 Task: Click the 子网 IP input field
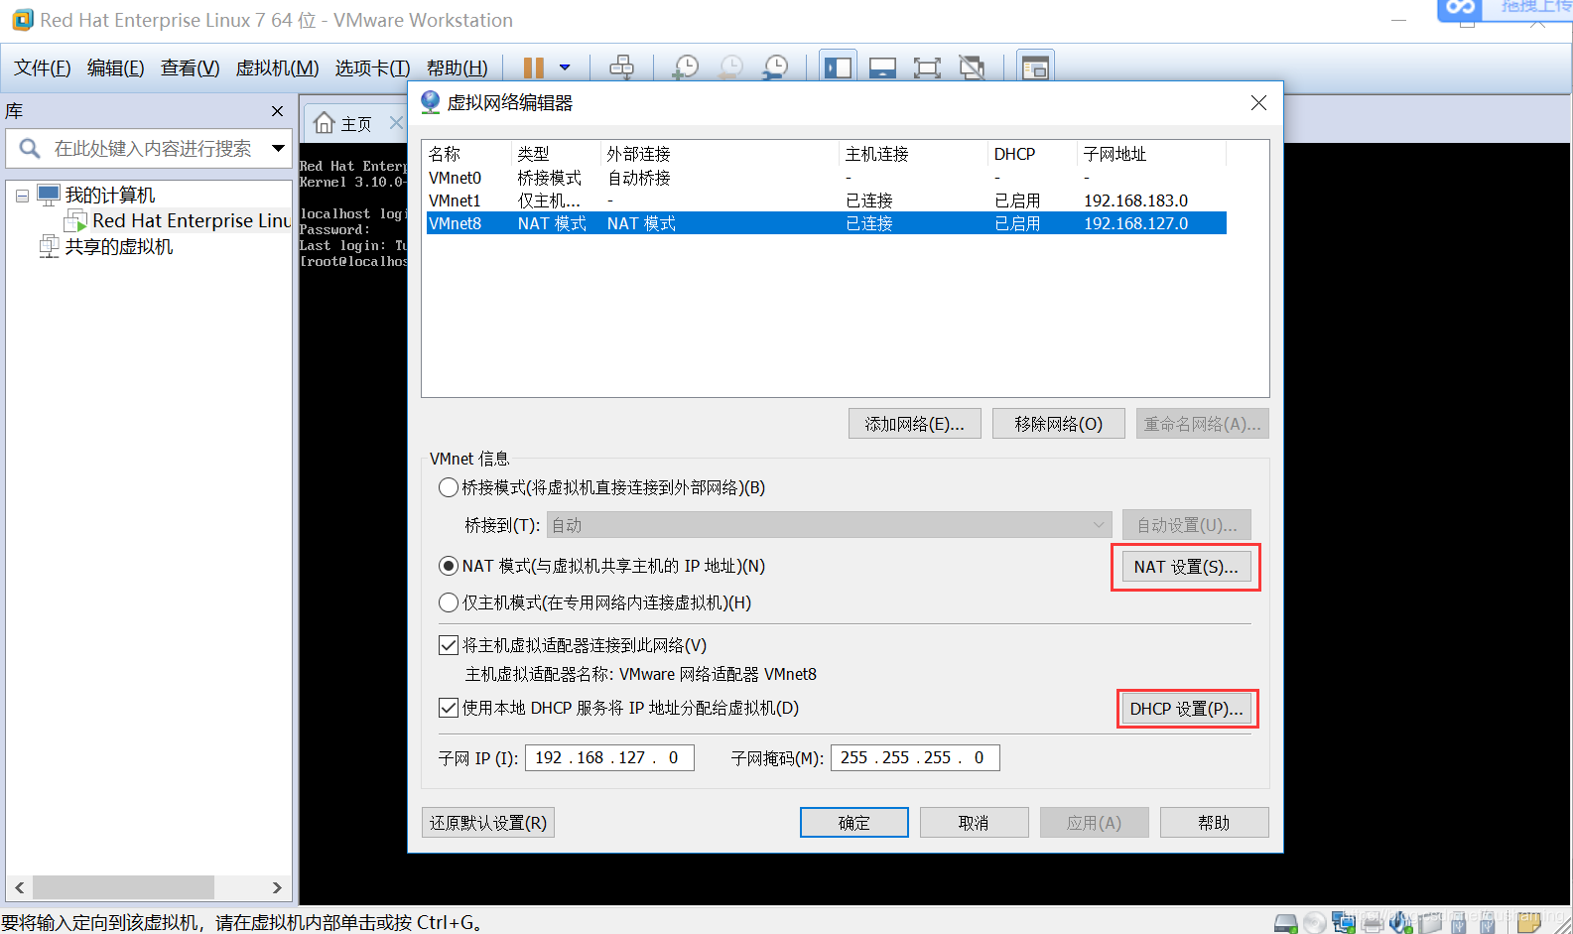[609, 757]
